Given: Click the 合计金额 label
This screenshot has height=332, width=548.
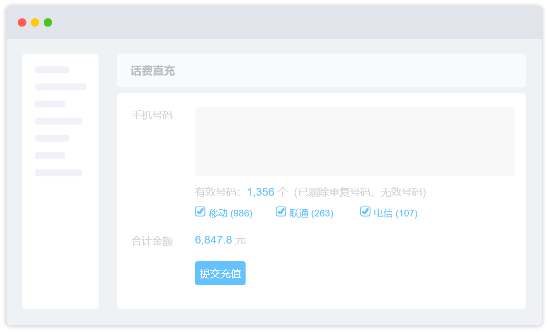Looking at the screenshot, I should point(152,241).
